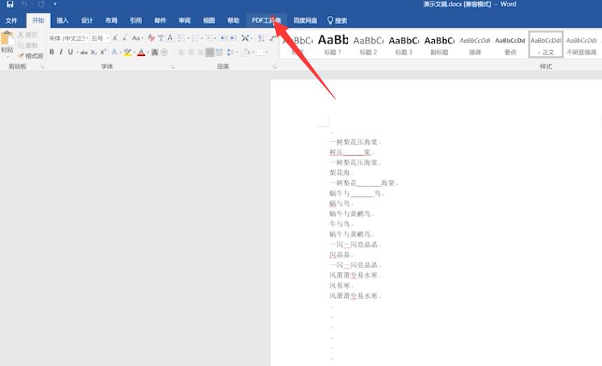
Task: Click the Save icon in quick access toolbar
Action: point(10,4)
